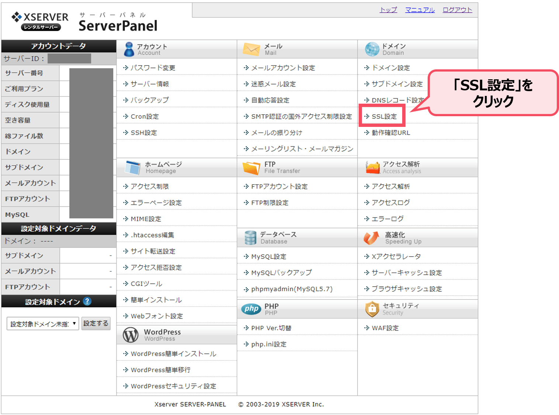Open WordPressセキュリティ設定
559x415 pixels.
(x=173, y=386)
